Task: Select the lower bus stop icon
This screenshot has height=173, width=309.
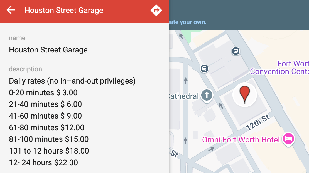Action: click(x=204, y=68)
